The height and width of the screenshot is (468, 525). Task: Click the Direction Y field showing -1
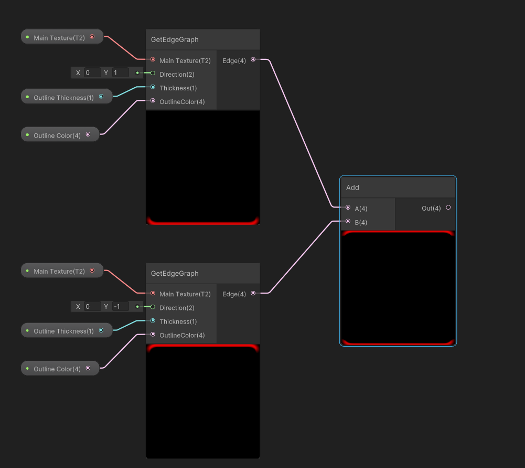pos(120,306)
